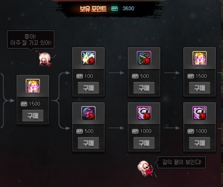The height and width of the screenshot is (187, 223).
Task: Buy the 100 RP lightning item
Action: [88, 88]
